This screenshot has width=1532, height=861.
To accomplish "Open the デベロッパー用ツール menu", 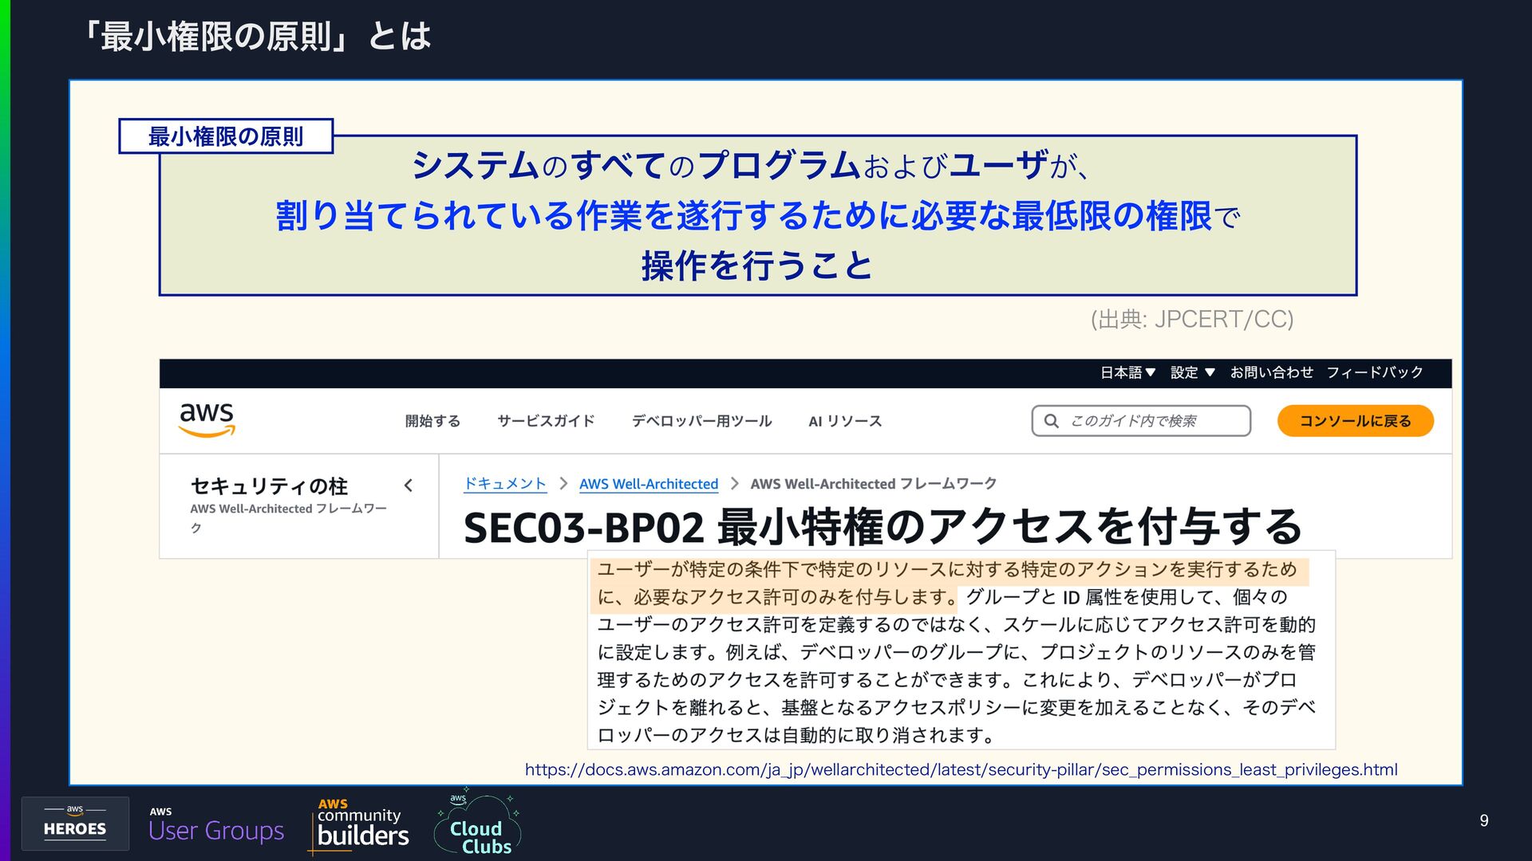I will (701, 421).
